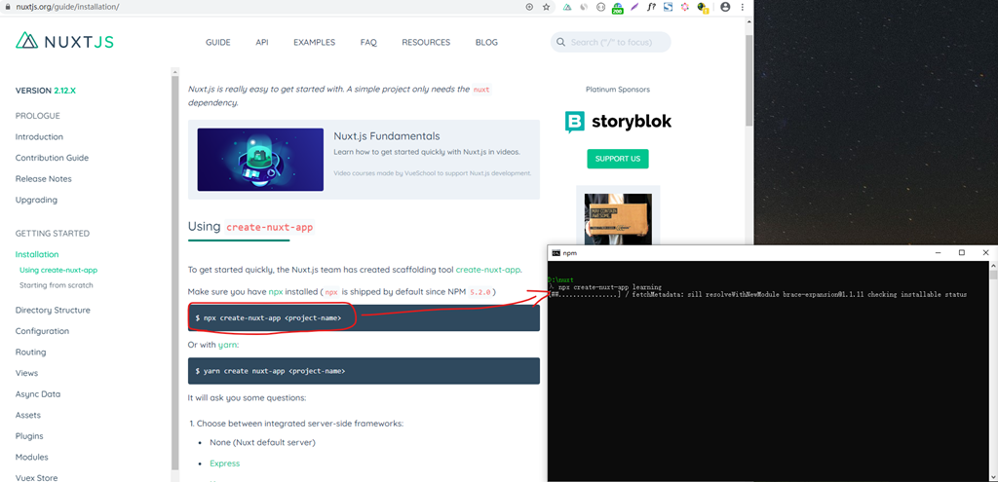Open the API nav item
Viewport: 998px width, 482px height.
point(261,43)
